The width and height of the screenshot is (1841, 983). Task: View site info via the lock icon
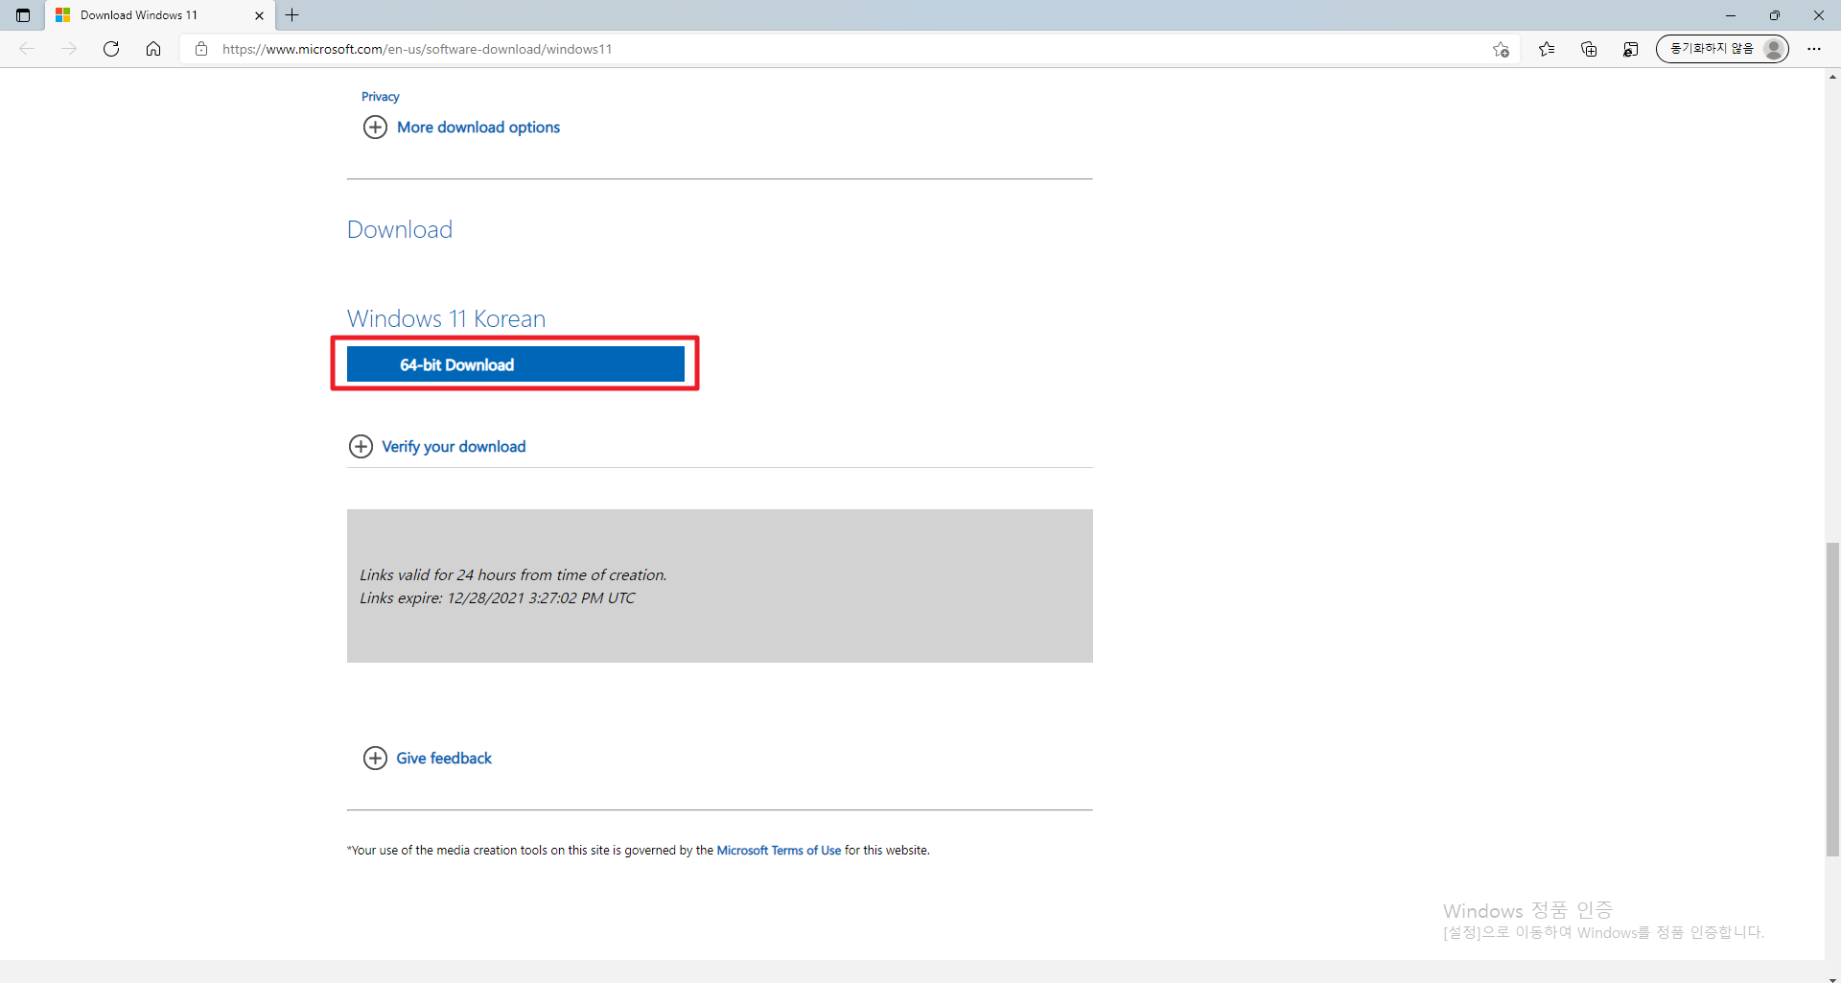pyautogui.click(x=201, y=49)
